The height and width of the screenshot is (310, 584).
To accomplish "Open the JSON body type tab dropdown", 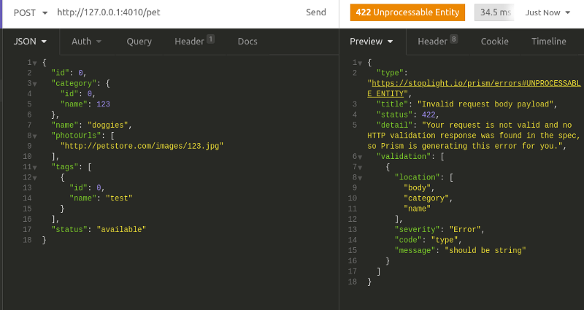I will [29, 42].
